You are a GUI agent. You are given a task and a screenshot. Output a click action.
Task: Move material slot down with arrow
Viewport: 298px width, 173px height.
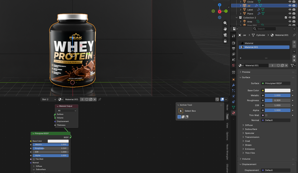click(x=294, y=60)
